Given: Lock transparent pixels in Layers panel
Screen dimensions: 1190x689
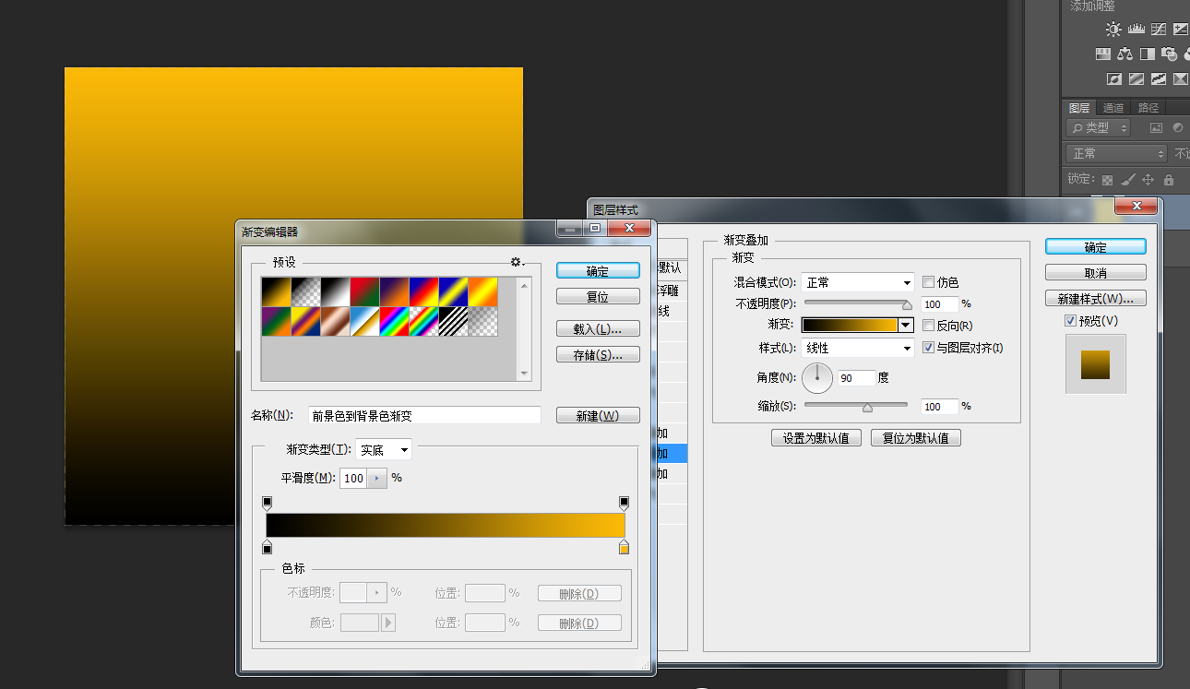Looking at the screenshot, I should tap(1107, 180).
